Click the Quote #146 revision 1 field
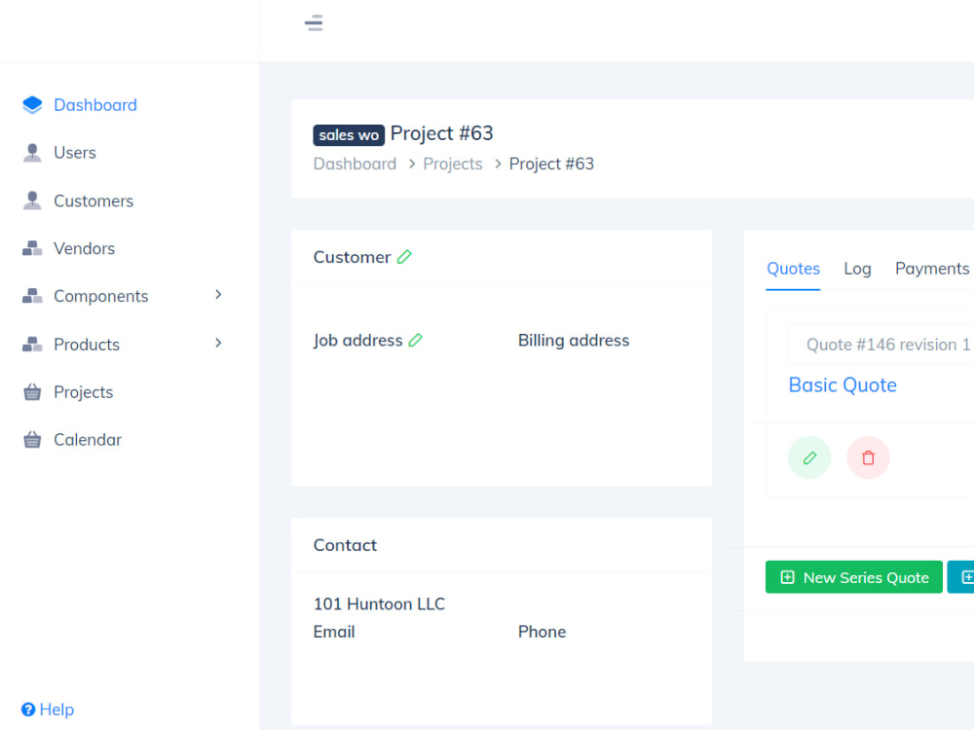Image resolution: width=974 pixels, height=730 pixels. 880,345
